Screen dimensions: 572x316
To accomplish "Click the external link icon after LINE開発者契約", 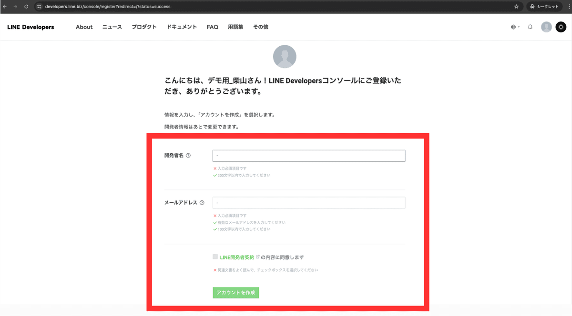I will click(258, 257).
